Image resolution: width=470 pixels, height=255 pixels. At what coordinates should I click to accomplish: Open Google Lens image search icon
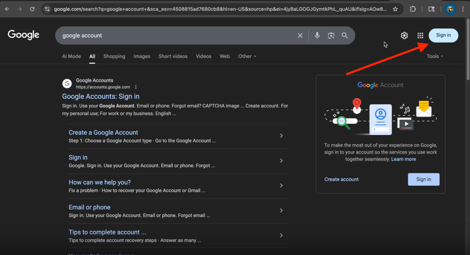click(331, 36)
